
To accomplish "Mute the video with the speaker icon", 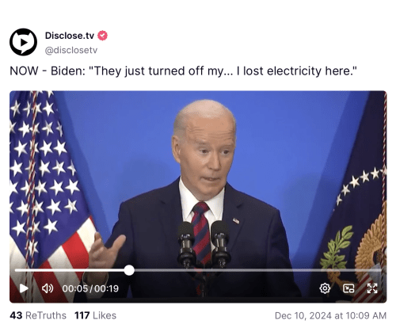I will point(48,288).
